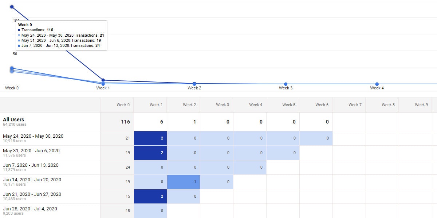Click the dark blue Week 1 chart data point

pyautogui.click(x=103, y=80)
